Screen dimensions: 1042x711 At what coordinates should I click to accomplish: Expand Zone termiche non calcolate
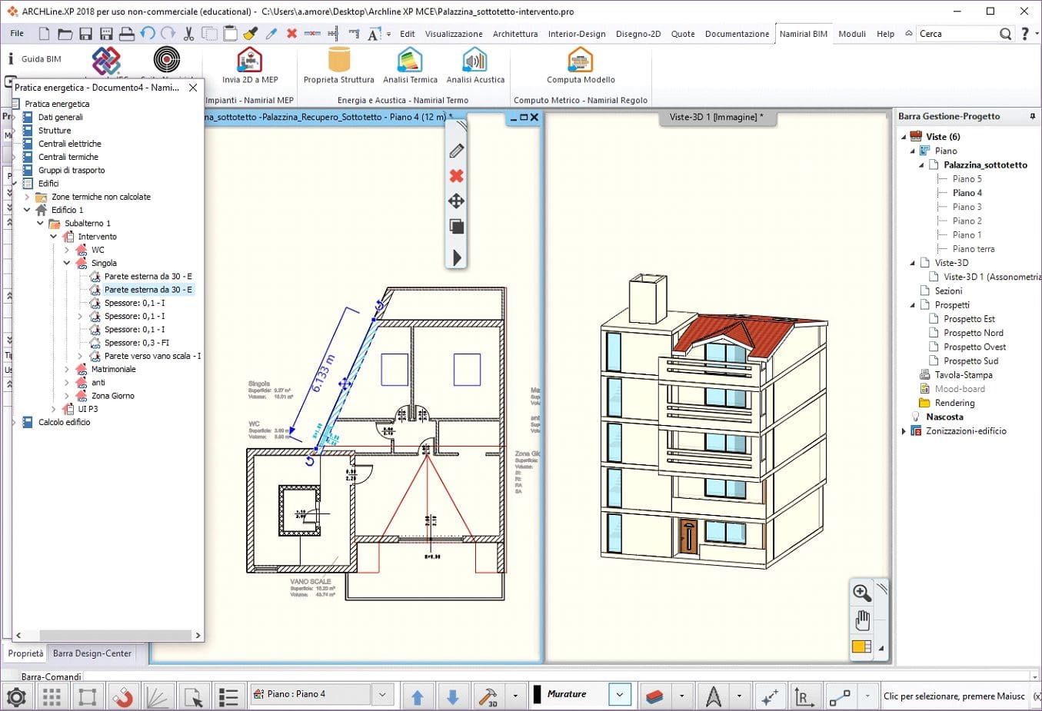coord(27,197)
